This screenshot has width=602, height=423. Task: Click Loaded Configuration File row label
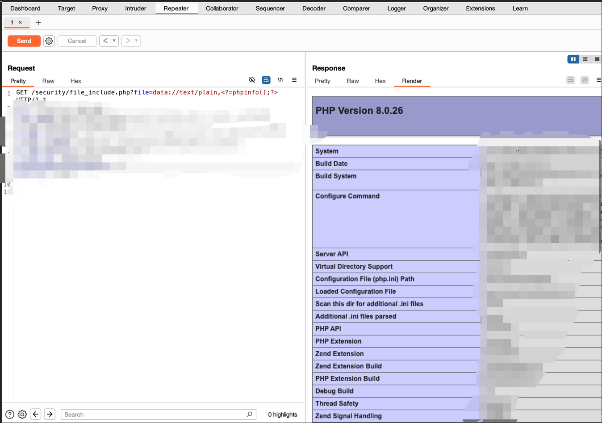[355, 291]
